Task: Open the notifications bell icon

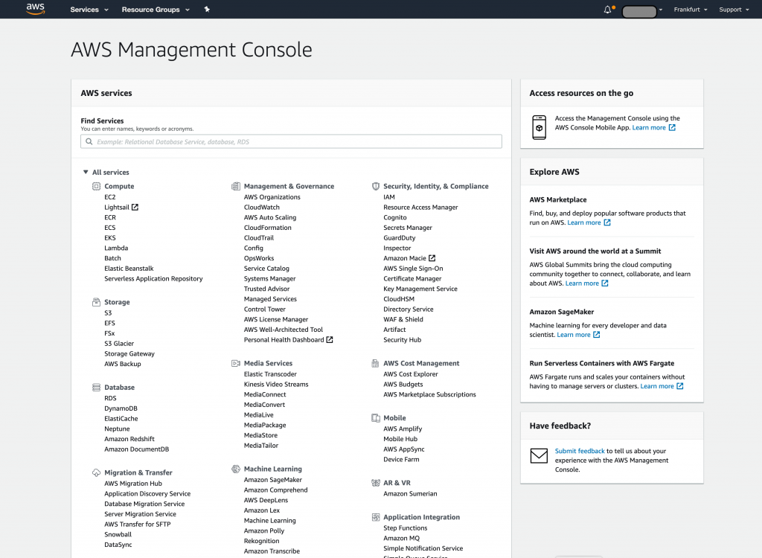Action: tap(607, 10)
